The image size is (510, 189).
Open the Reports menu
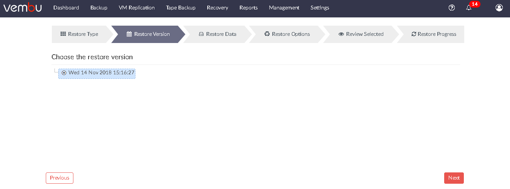249,8
